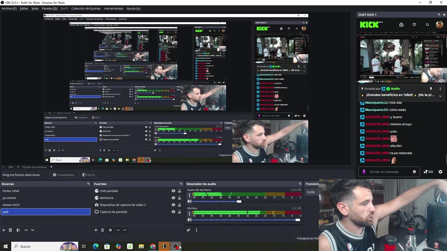This screenshot has width=447, height=251.
Task: Open Ayuda menu
Action: 133,8
